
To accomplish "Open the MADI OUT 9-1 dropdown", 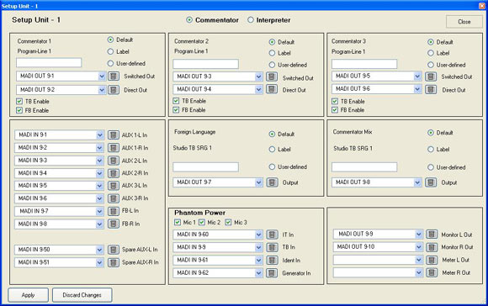I will pos(102,76).
